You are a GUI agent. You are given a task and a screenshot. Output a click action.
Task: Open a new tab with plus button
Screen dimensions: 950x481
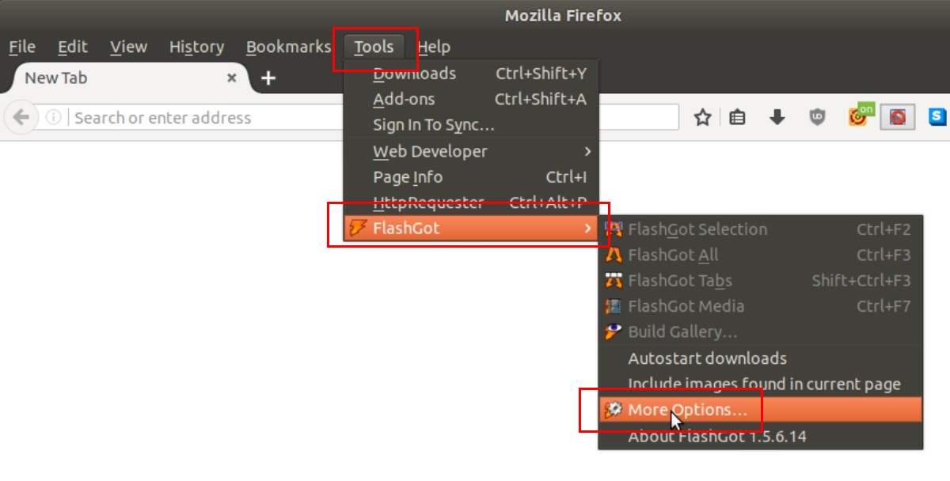(268, 78)
